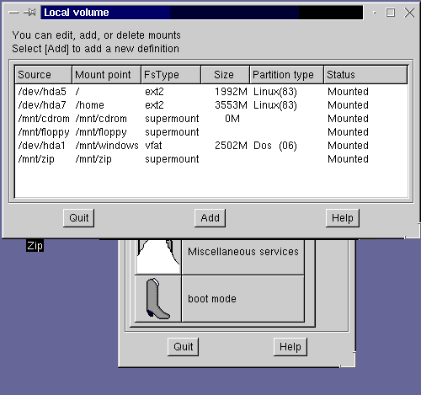421x395 pixels.
Task: Click the FsType column header
Action: pos(171,75)
